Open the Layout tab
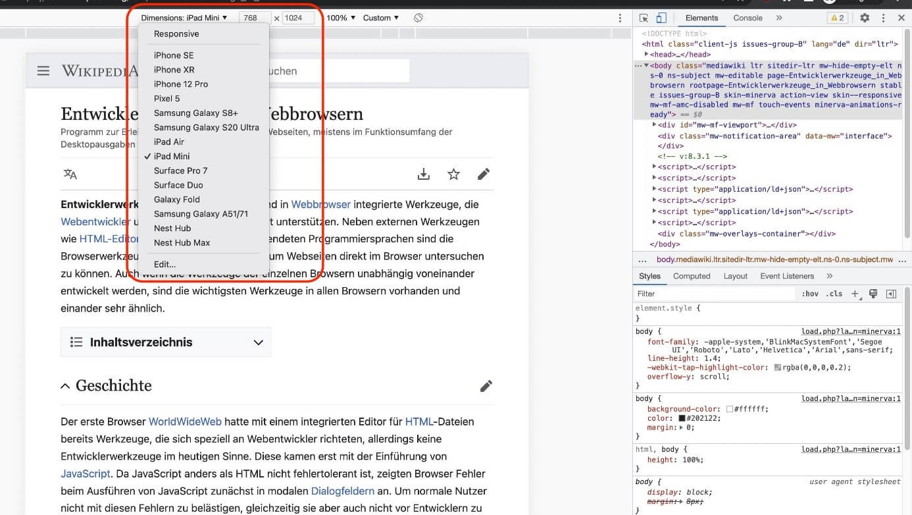This screenshot has height=515, width=912. [x=735, y=276]
